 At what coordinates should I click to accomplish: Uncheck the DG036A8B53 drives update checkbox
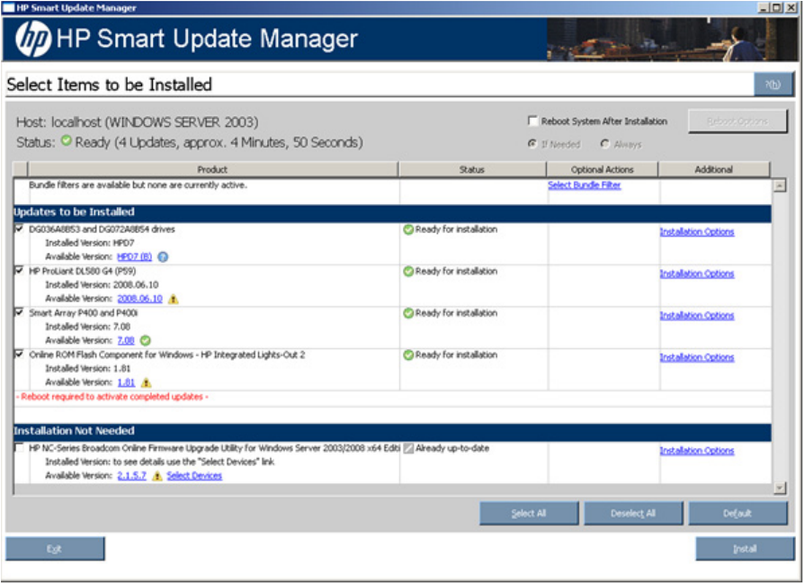click(x=20, y=229)
